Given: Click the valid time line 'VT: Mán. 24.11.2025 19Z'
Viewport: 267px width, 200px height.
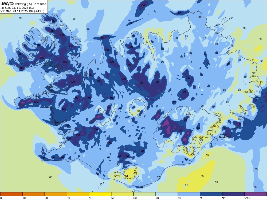Looking at the screenshot, I should pos(17,11).
